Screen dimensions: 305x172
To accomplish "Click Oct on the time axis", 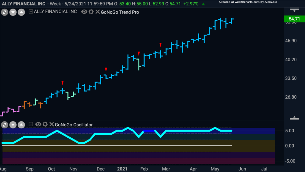I will pyautogui.click(x=51, y=169).
